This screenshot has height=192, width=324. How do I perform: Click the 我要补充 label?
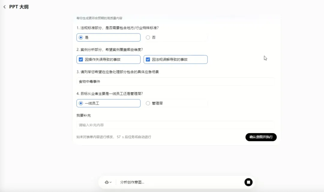(84, 115)
